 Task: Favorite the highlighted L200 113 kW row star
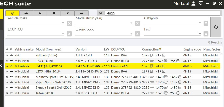click(7, 66)
